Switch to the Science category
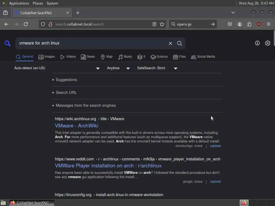The height and width of the screenshot is (206, 275). [x=159, y=57]
